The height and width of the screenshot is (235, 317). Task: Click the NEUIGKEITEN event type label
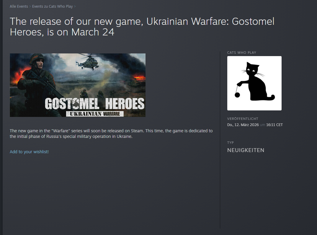pos(246,150)
